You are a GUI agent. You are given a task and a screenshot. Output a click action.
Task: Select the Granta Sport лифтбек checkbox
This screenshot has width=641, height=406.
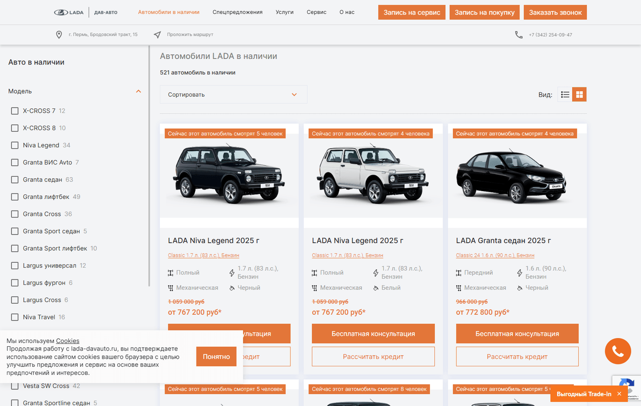(x=15, y=248)
